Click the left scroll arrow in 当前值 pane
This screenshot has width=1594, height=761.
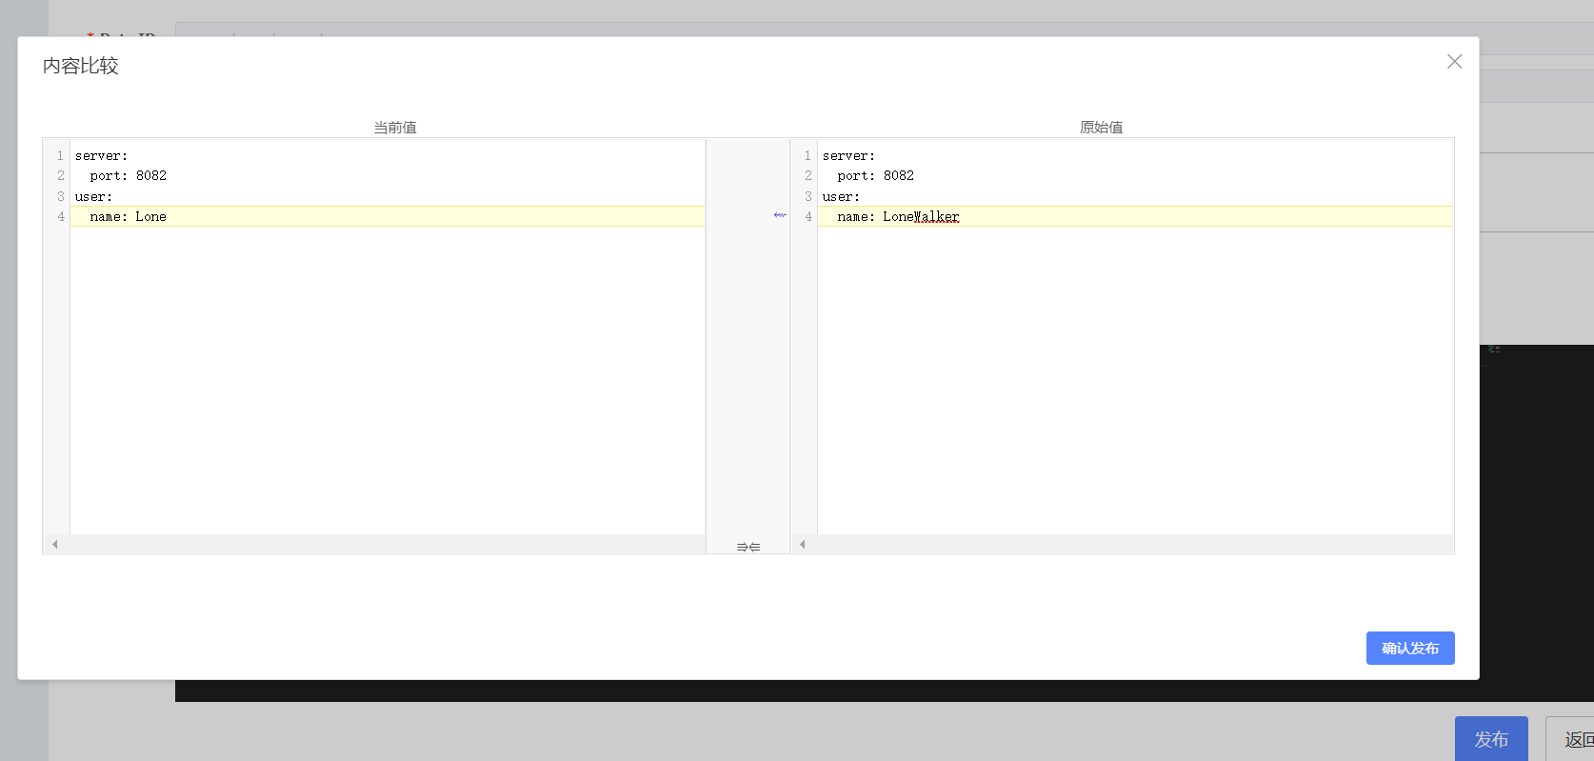point(55,545)
